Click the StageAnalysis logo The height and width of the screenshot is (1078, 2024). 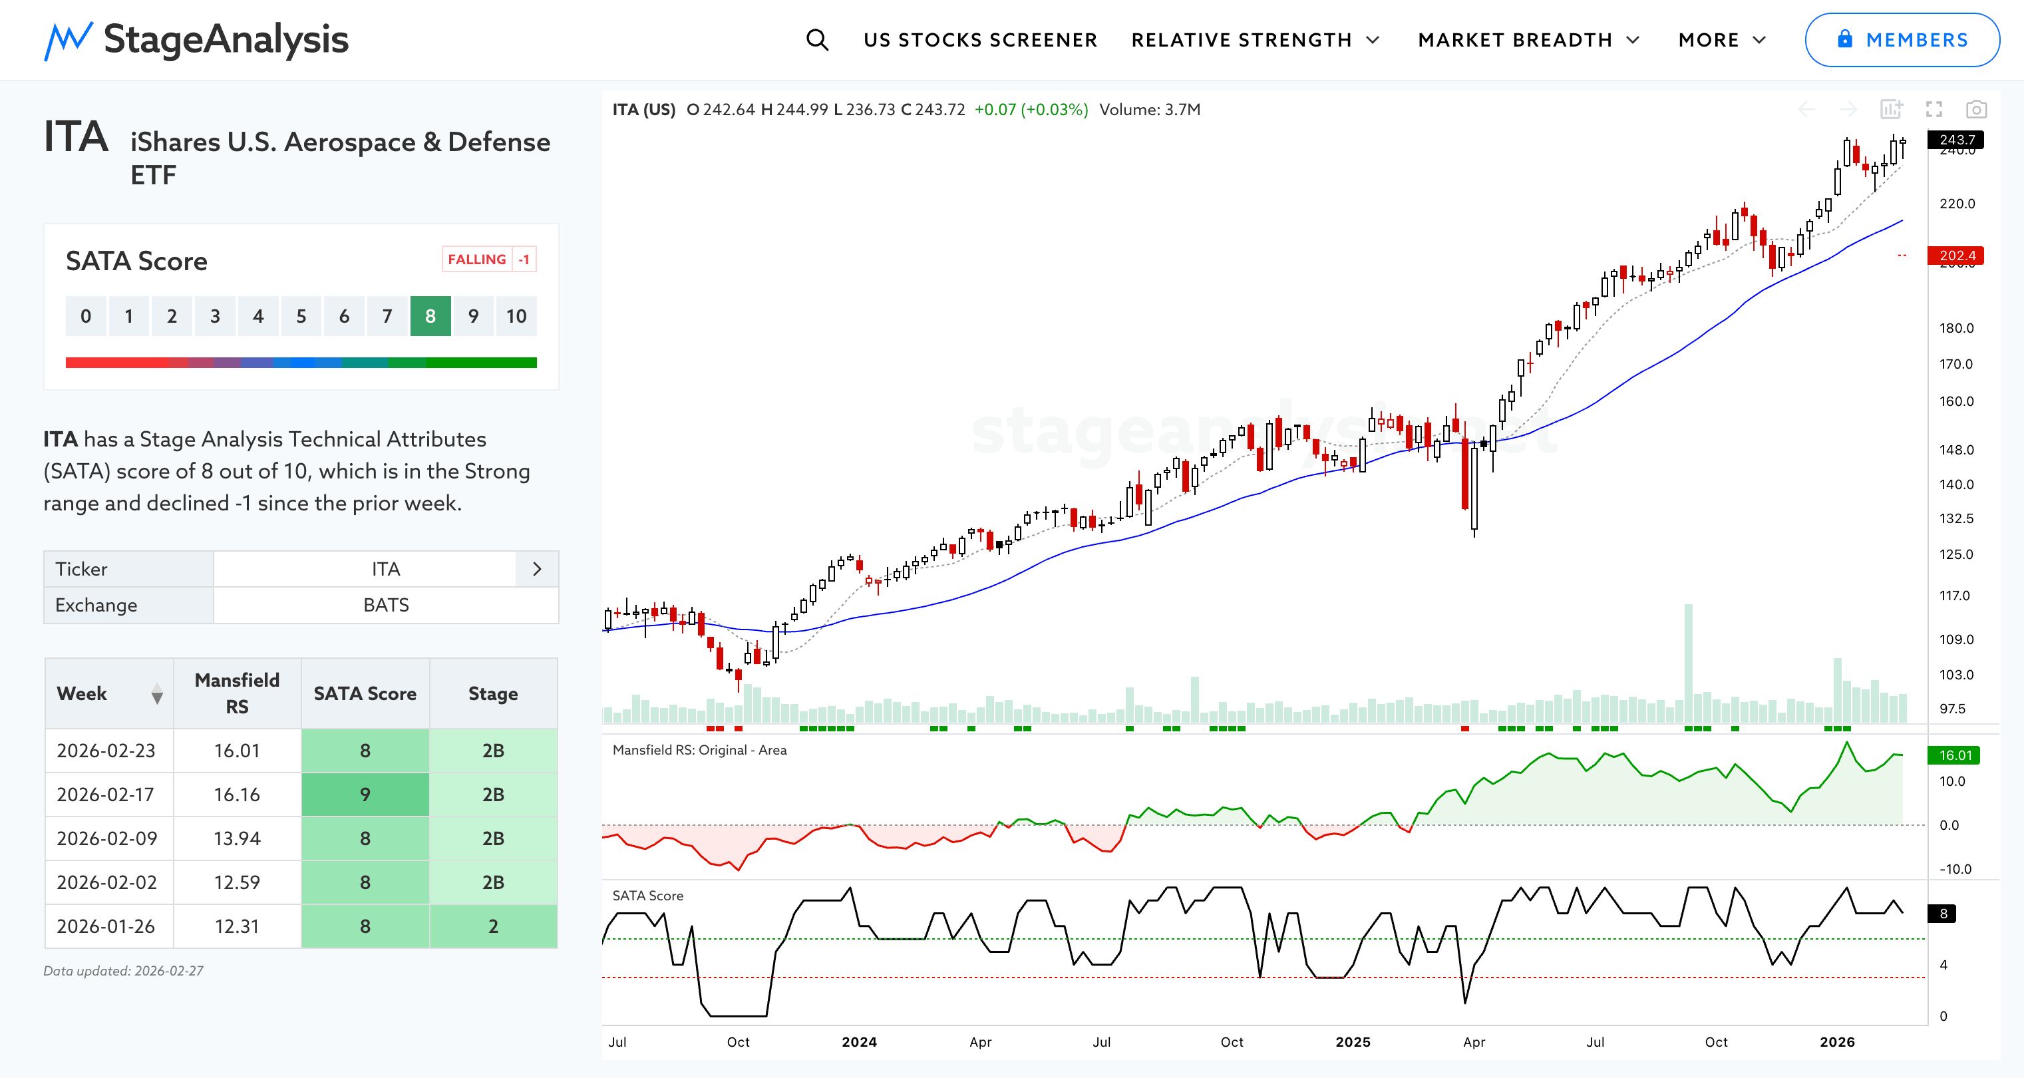[x=196, y=40]
